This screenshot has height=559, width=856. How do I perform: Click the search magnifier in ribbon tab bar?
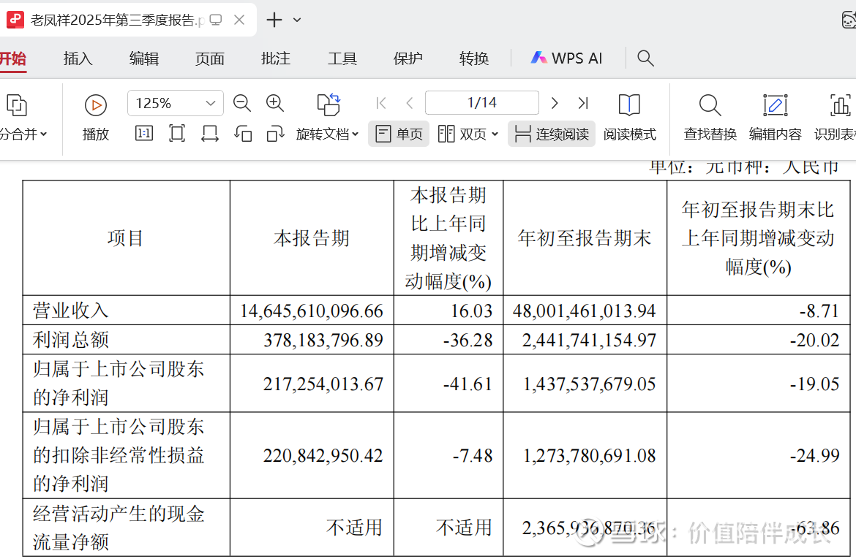[645, 58]
